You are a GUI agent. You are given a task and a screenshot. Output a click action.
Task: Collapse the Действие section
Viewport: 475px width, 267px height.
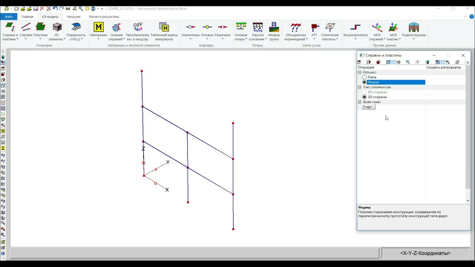pos(360,102)
